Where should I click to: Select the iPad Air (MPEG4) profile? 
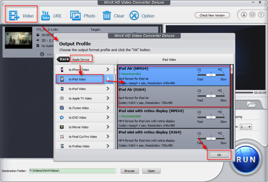(x=173, y=75)
